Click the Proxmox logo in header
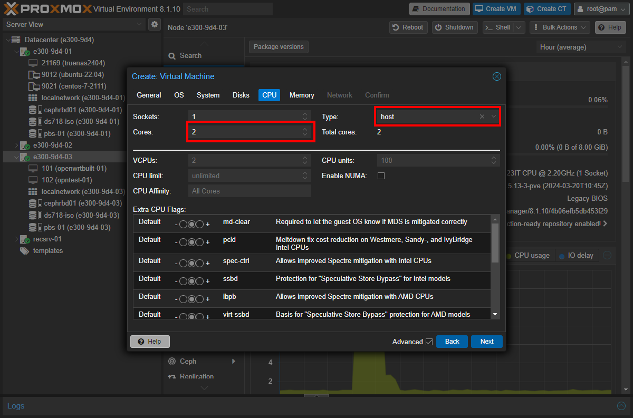This screenshot has width=633, height=418. [47, 8]
